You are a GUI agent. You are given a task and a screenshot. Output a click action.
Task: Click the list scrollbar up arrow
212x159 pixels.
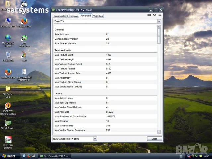coord(159,27)
